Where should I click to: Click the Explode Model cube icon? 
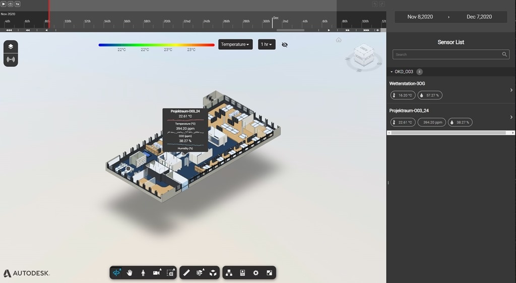pyautogui.click(x=213, y=272)
